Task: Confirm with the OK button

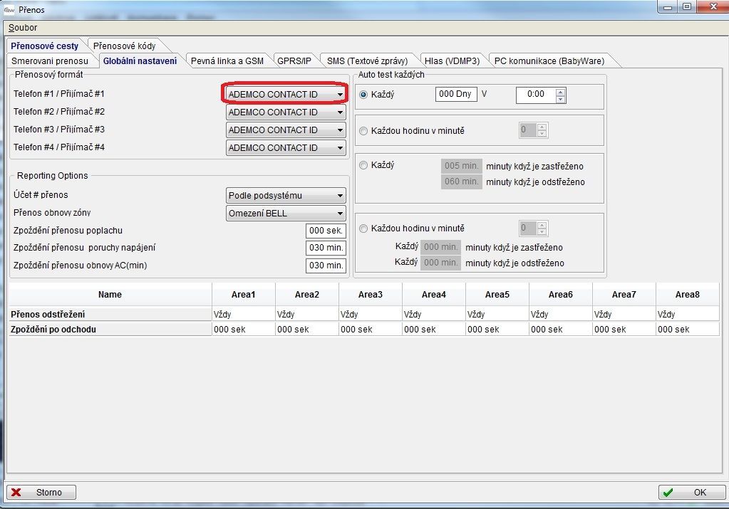Action: tap(690, 493)
